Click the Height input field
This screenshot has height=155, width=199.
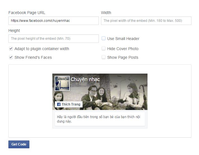[53, 39]
